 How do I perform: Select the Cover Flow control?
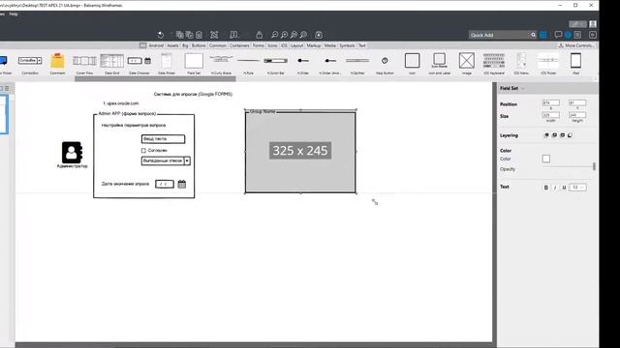[x=84, y=63]
